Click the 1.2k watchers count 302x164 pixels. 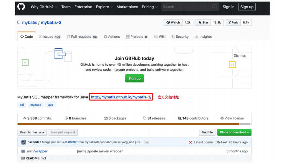(x=188, y=22)
